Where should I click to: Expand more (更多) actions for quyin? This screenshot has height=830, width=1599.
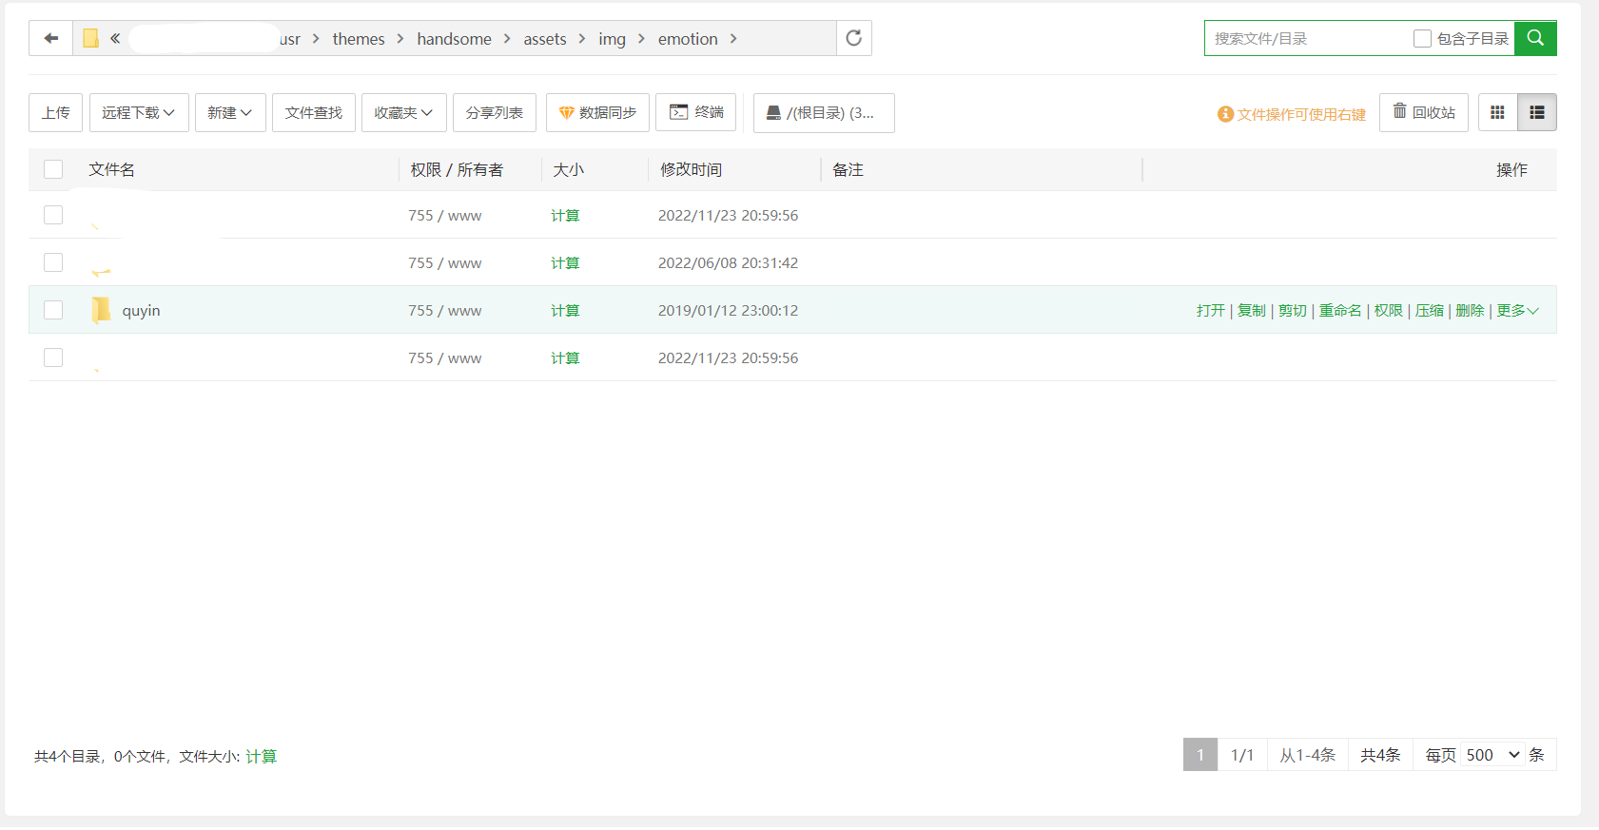pyautogui.click(x=1517, y=310)
